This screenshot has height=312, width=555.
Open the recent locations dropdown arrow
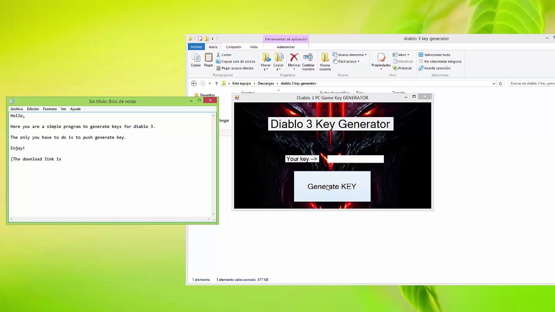[209, 83]
